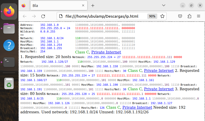Open the Help icon in the dock

9,45
